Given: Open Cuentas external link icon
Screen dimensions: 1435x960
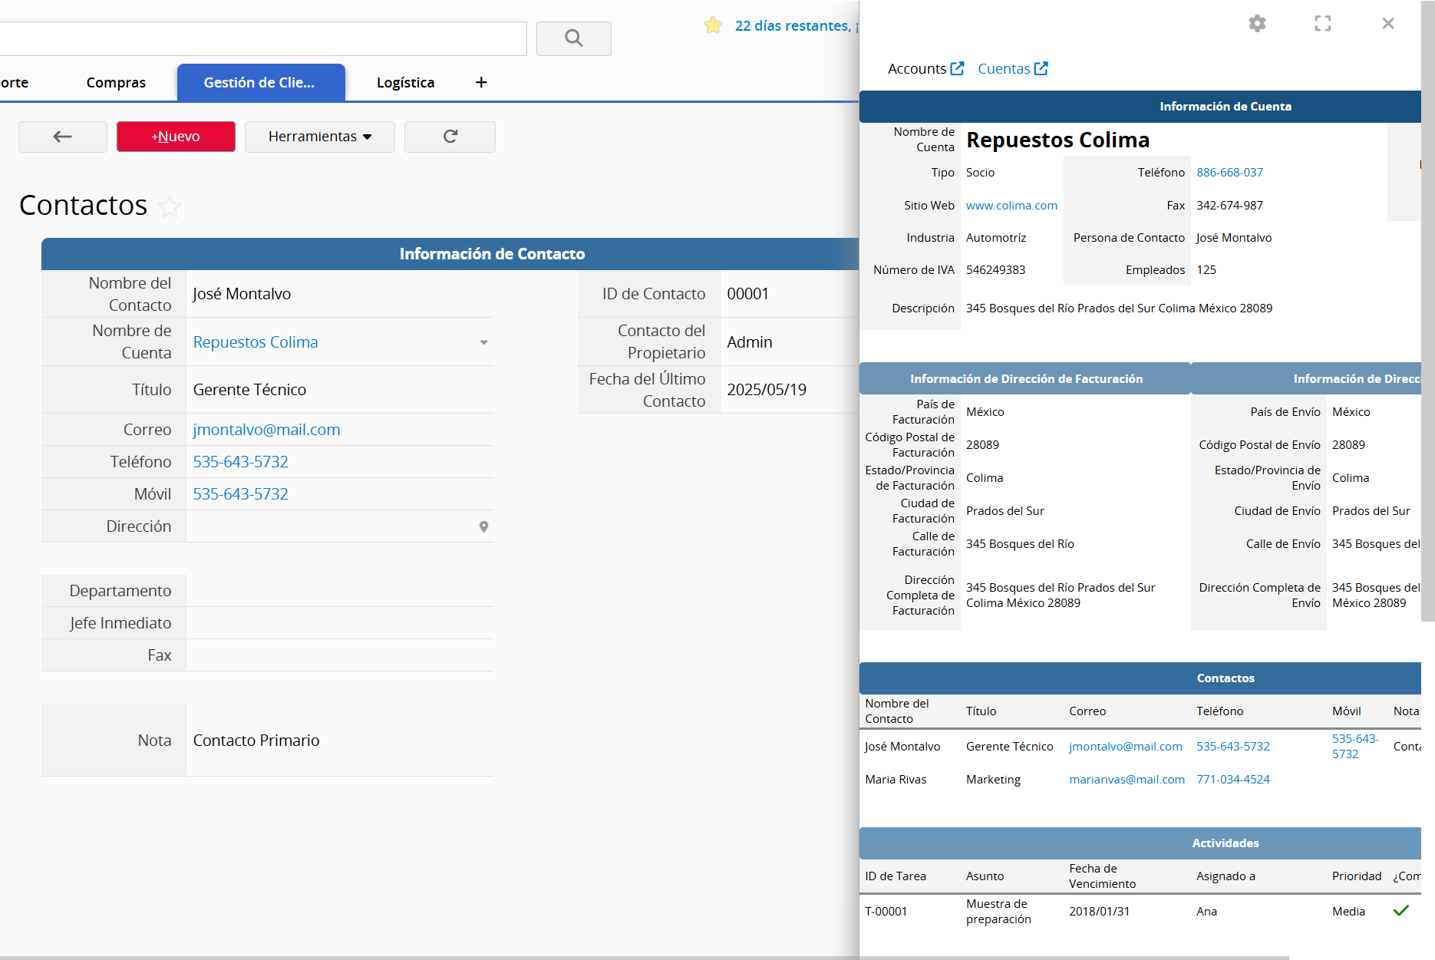Looking at the screenshot, I should pyautogui.click(x=1041, y=68).
